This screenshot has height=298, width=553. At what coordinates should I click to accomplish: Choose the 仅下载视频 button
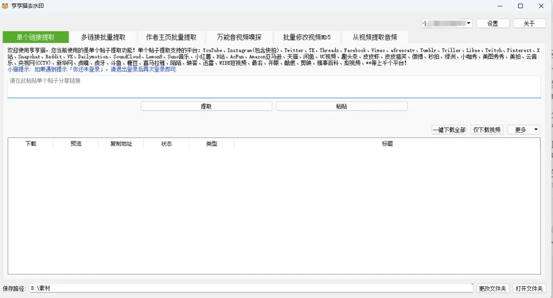[x=487, y=130]
